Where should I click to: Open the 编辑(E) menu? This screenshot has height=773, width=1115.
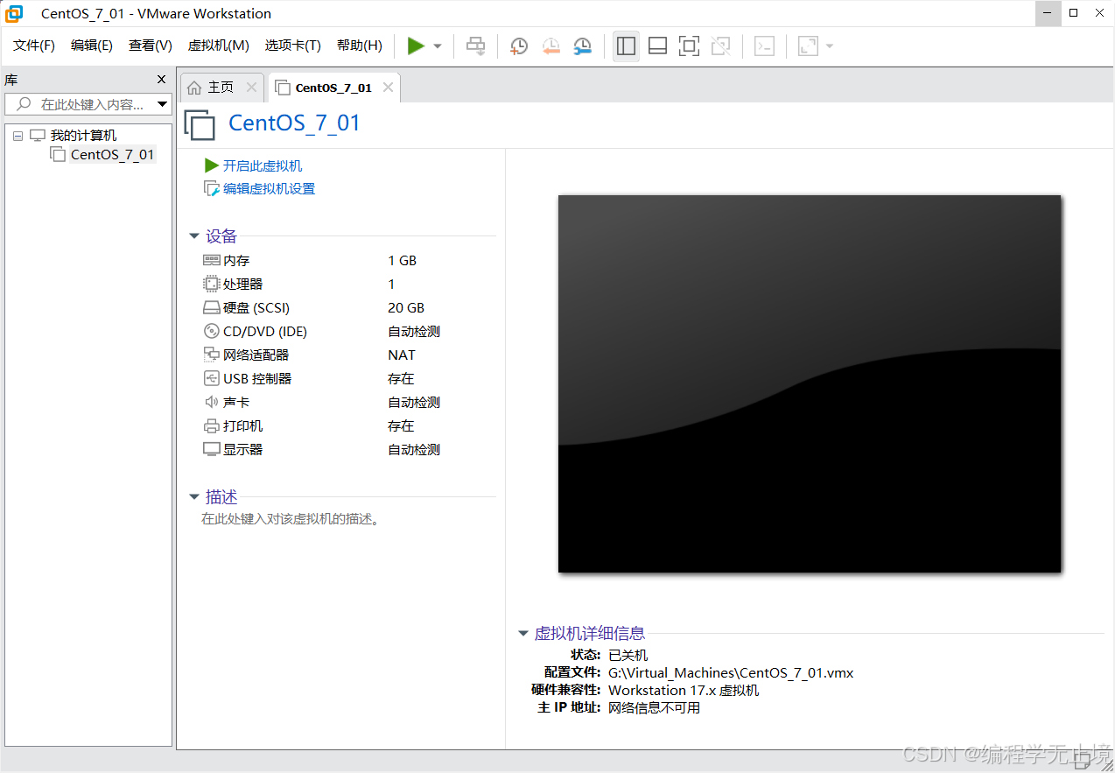pyautogui.click(x=92, y=46)
